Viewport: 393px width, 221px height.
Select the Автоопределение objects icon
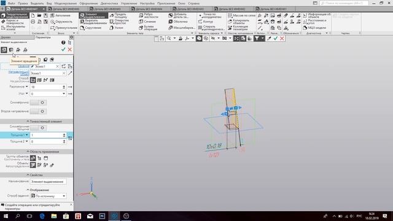tap(33, 165)
